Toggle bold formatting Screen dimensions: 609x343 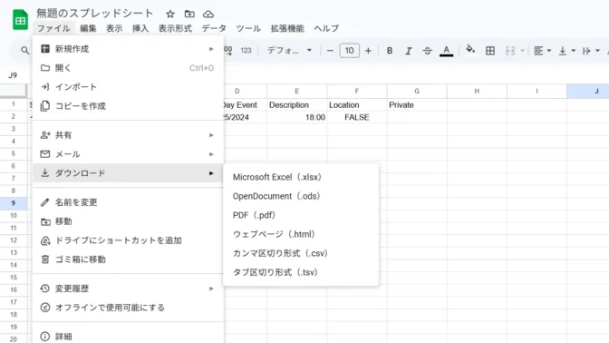390,51
